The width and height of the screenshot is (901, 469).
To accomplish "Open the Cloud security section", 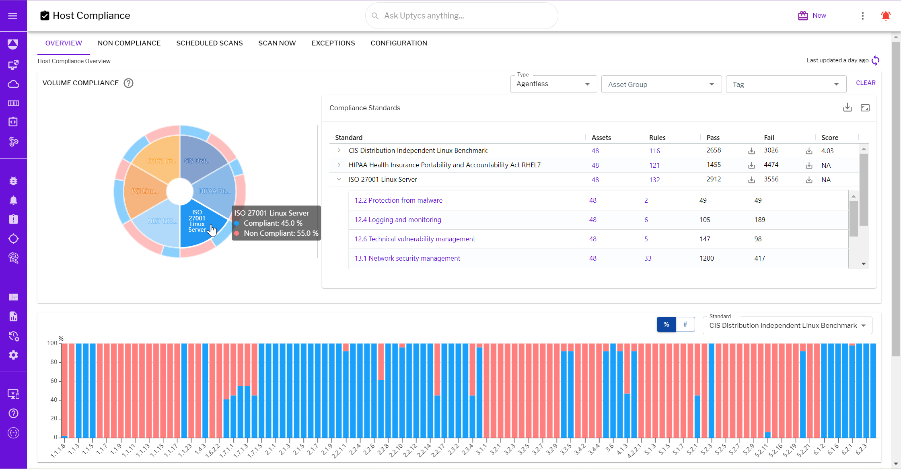I will pyautogui.click(x=14, y=84).
